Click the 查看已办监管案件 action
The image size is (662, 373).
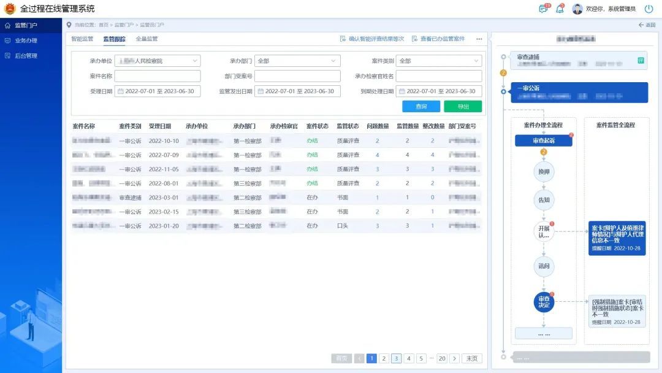438,39
